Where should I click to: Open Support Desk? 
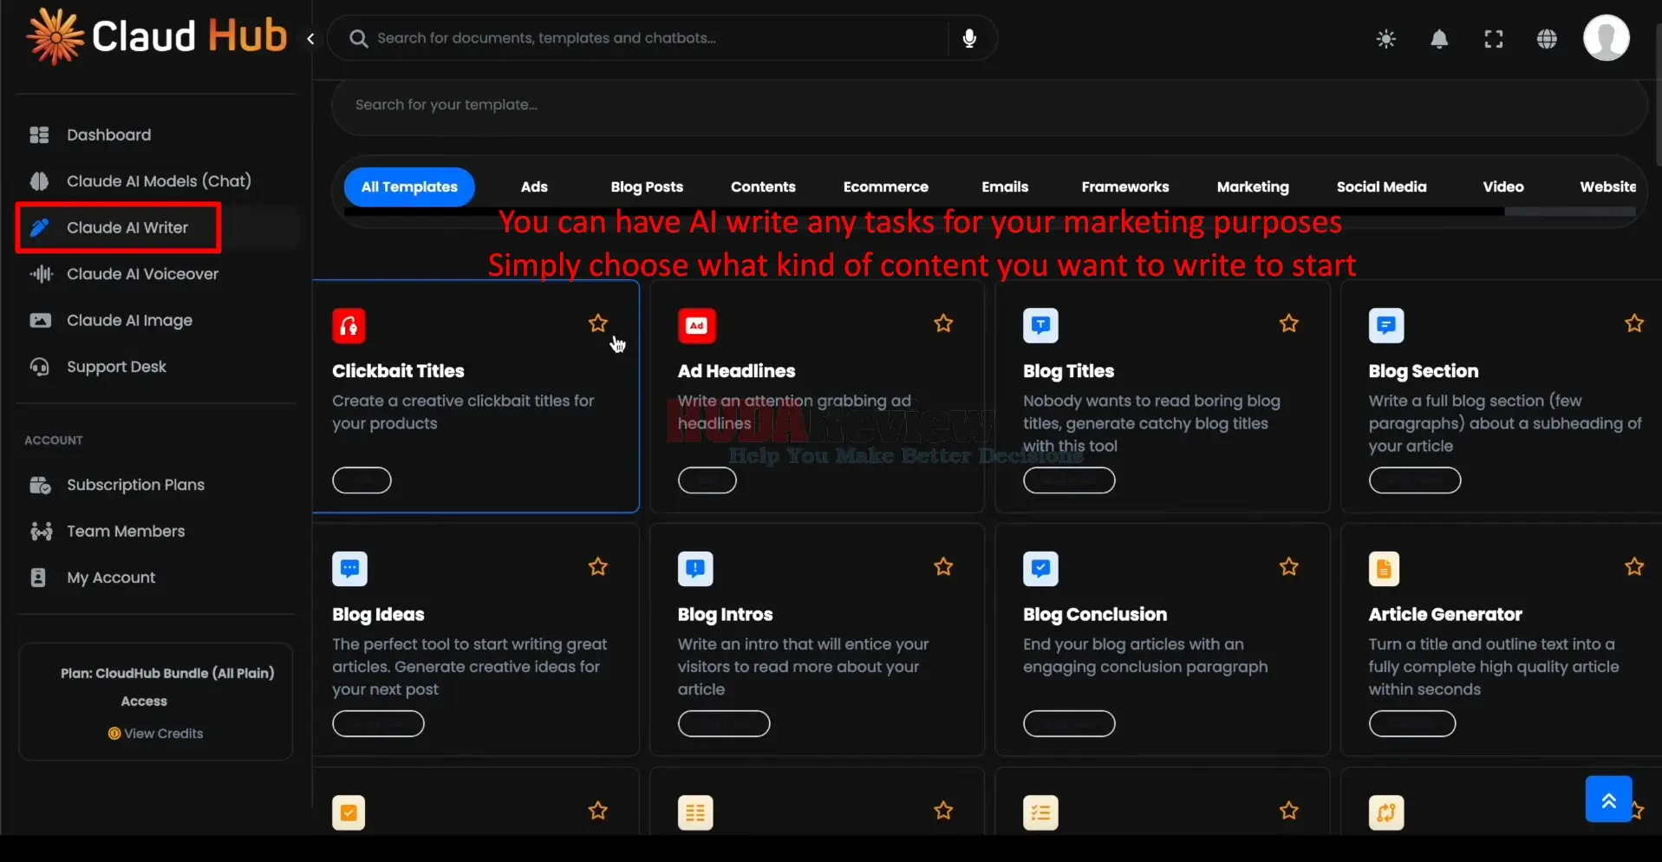(x=116, y=367)
